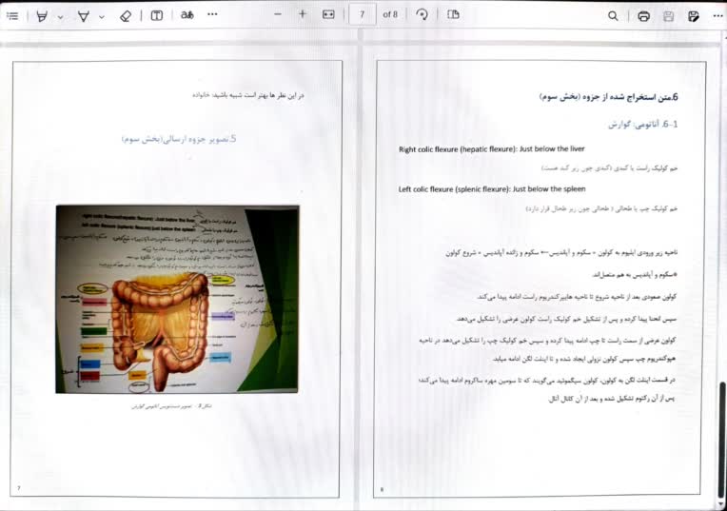Click the vertical scrollbar thumb
727x511 pixels.
click(x=722, y=439)
